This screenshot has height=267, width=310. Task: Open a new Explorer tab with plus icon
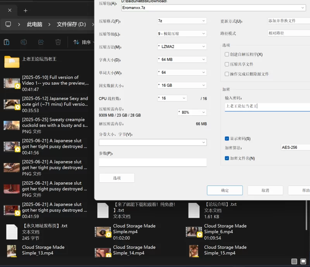pyautogui.click(x=26, y=10)
